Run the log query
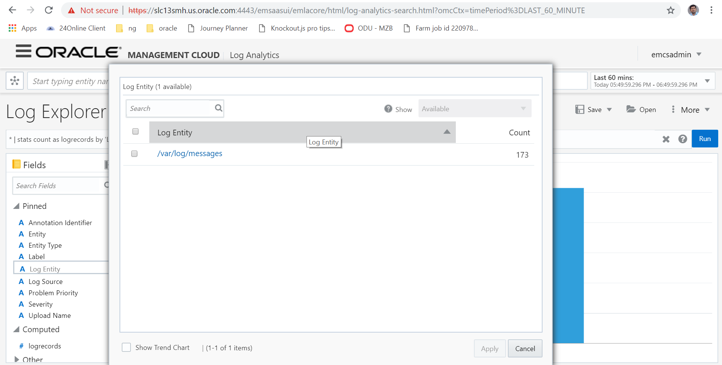The image size is (722, 365). (x=705, y=139)
